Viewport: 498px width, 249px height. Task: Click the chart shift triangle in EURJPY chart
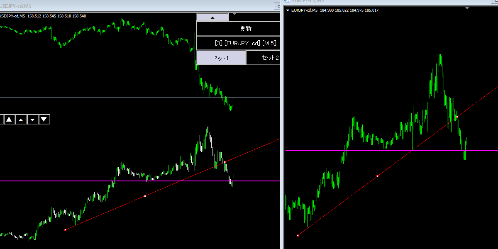coord(468,8)
